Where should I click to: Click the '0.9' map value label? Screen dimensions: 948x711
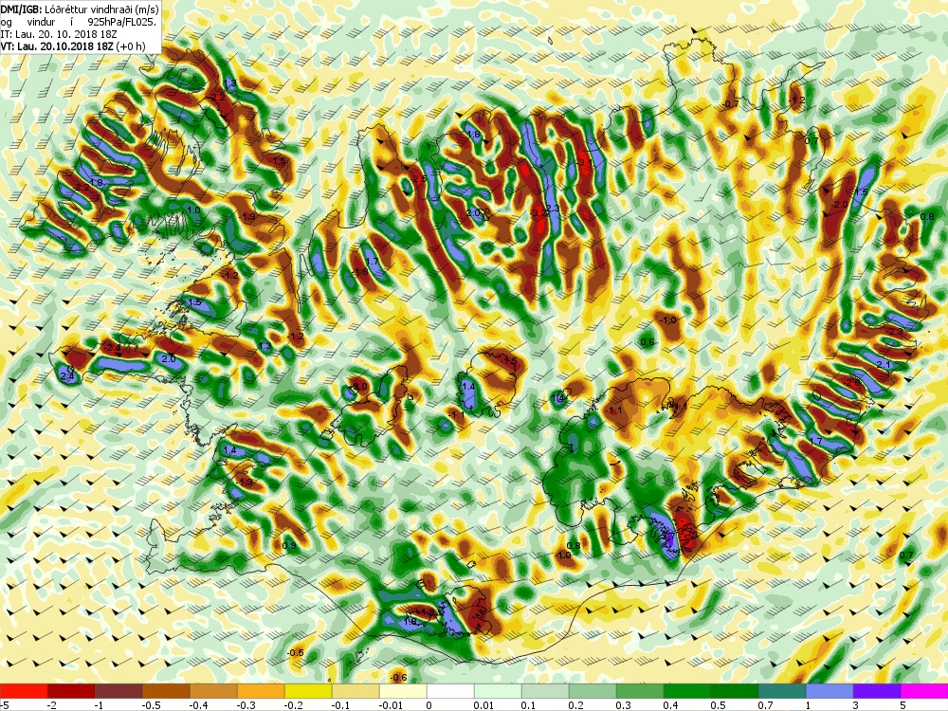pyautogui.click(x=289, y=545)
